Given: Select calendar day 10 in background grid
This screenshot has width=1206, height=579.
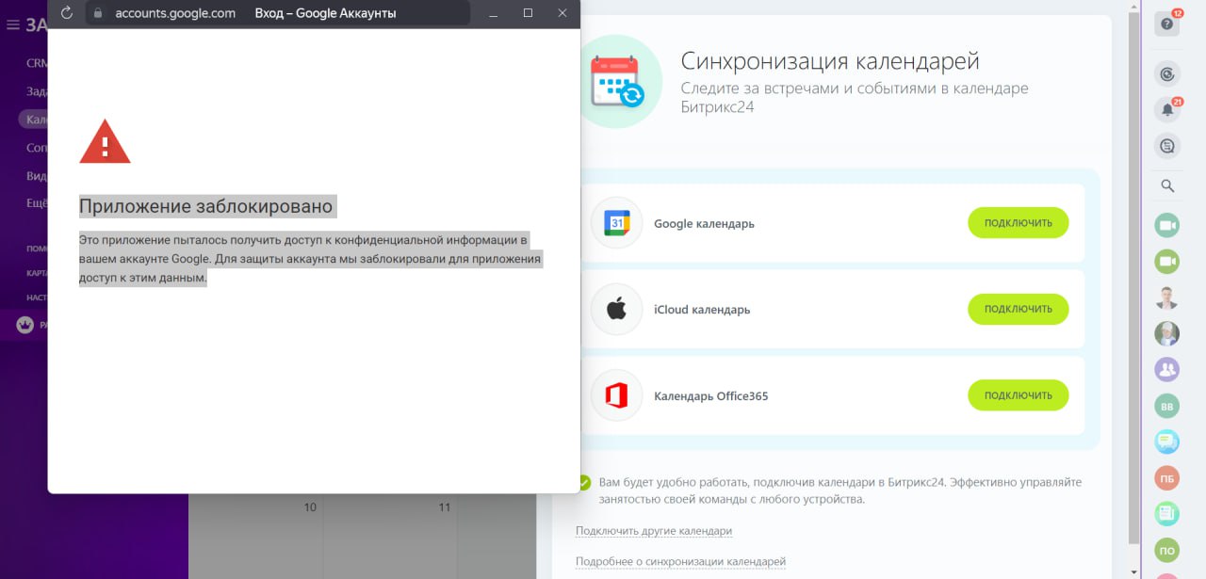Looking at the screenshot, I should pos(310,507).
